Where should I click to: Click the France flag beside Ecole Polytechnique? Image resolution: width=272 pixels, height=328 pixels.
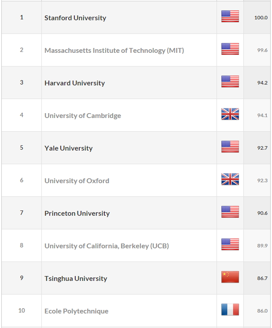(x=230, y=310)
